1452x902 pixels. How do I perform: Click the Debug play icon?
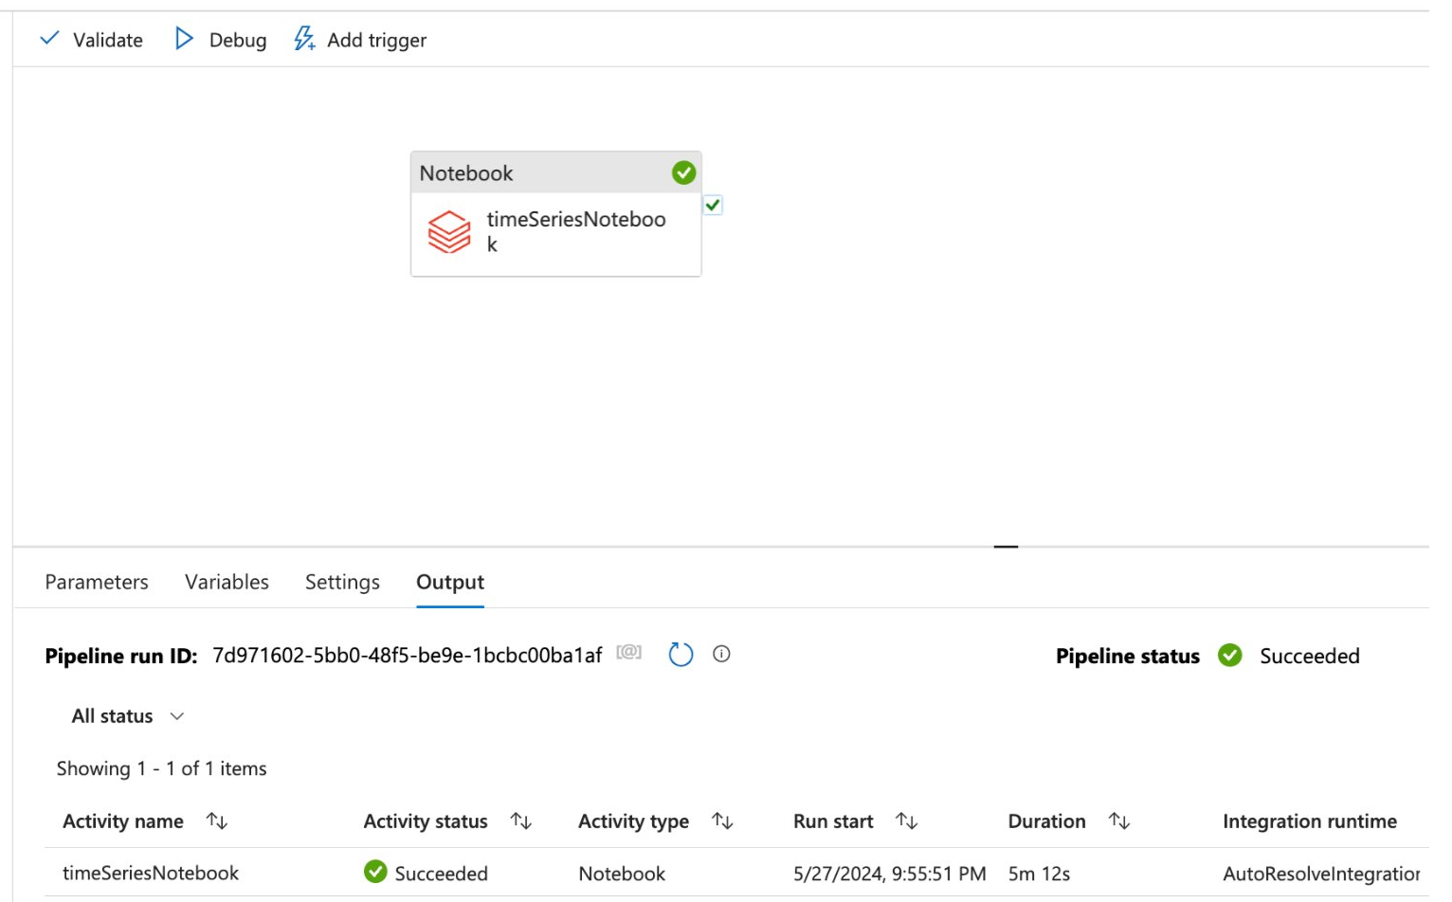coord(184,39)
